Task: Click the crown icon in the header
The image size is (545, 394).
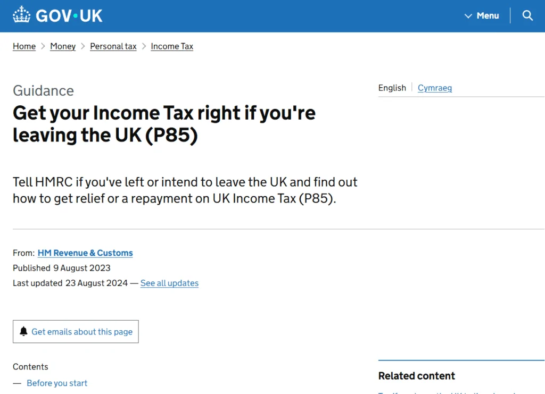Action: click(22, 15)
